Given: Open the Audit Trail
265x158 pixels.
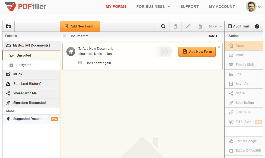Looking at the screenshot, I should (238, 26).
